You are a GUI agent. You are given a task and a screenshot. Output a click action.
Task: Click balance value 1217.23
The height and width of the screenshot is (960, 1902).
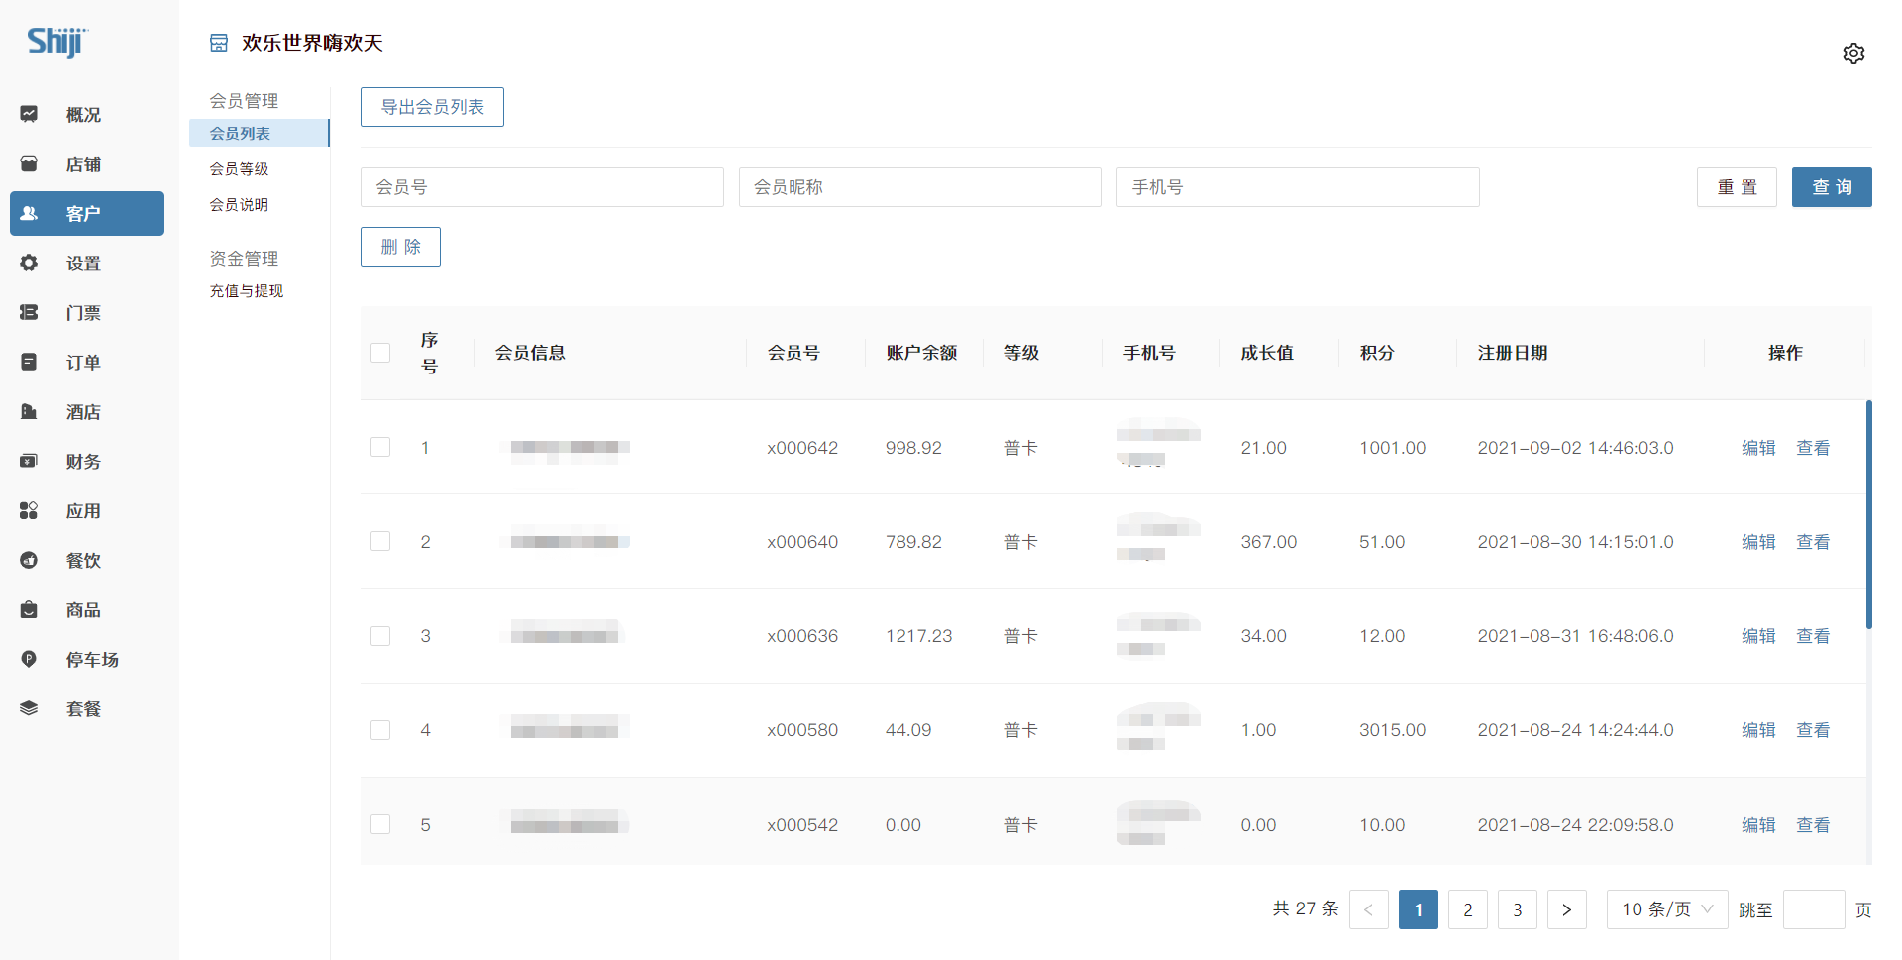point(918,636)
